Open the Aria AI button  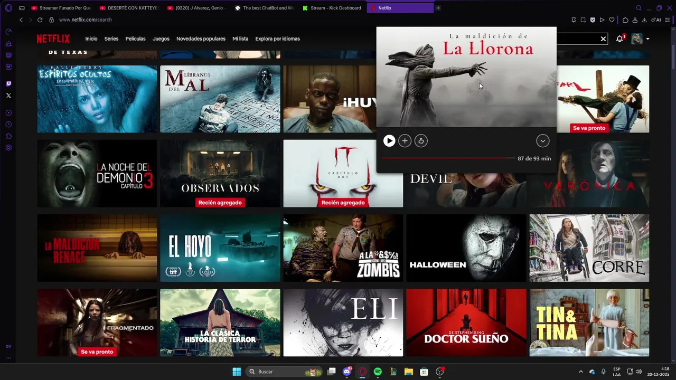[x=656, y=20]
